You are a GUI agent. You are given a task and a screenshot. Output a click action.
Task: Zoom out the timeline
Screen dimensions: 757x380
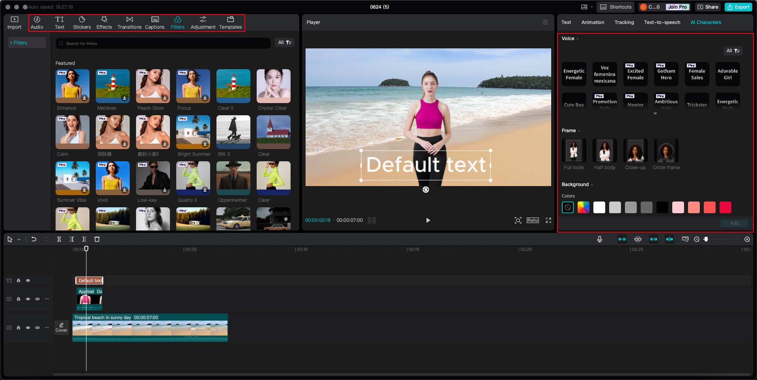pos(697,239)
